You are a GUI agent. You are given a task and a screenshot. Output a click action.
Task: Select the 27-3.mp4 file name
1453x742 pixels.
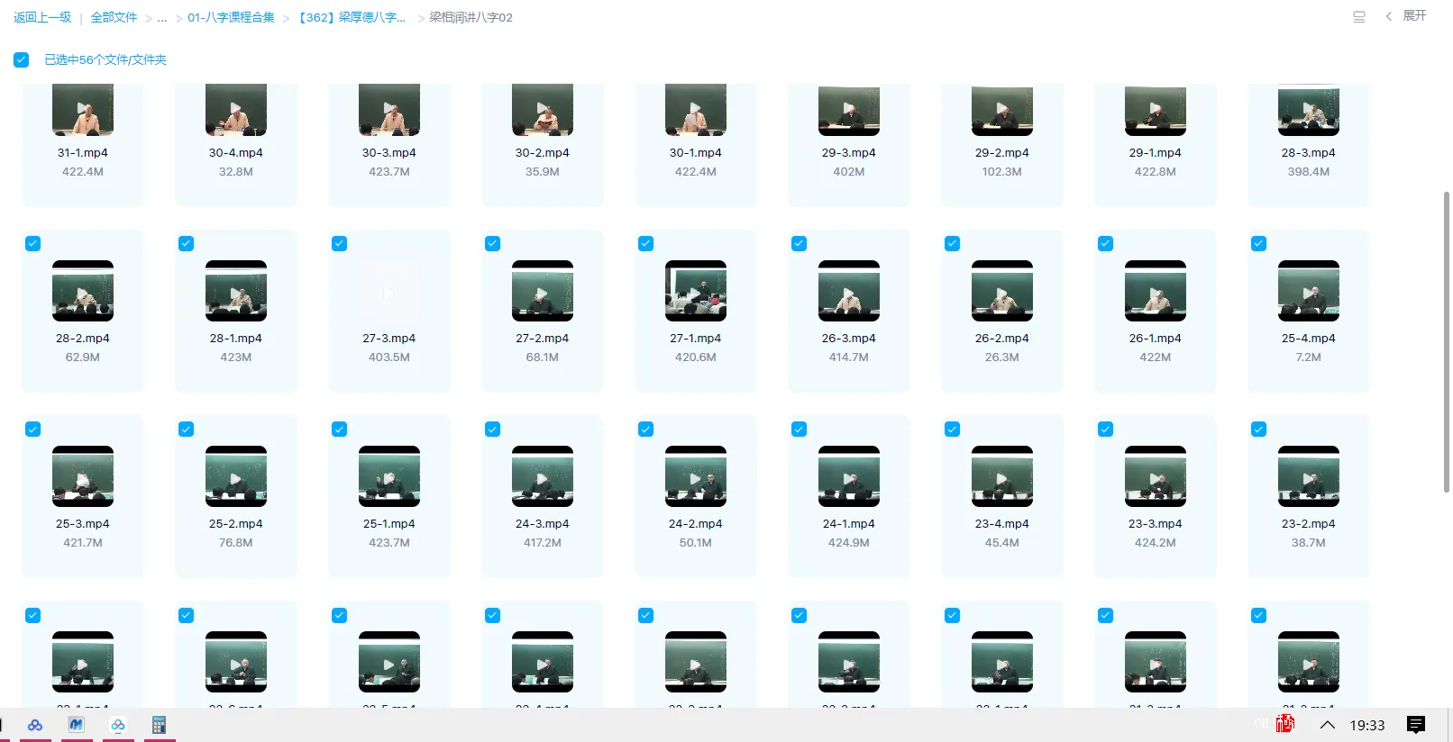(389, 339)
